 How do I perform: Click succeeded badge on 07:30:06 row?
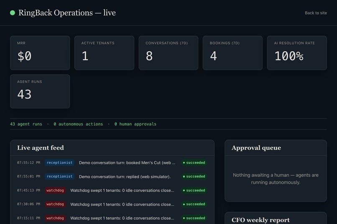(194, 204)
